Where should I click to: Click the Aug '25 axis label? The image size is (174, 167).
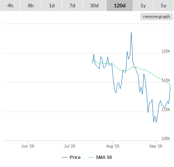[113, 146]
